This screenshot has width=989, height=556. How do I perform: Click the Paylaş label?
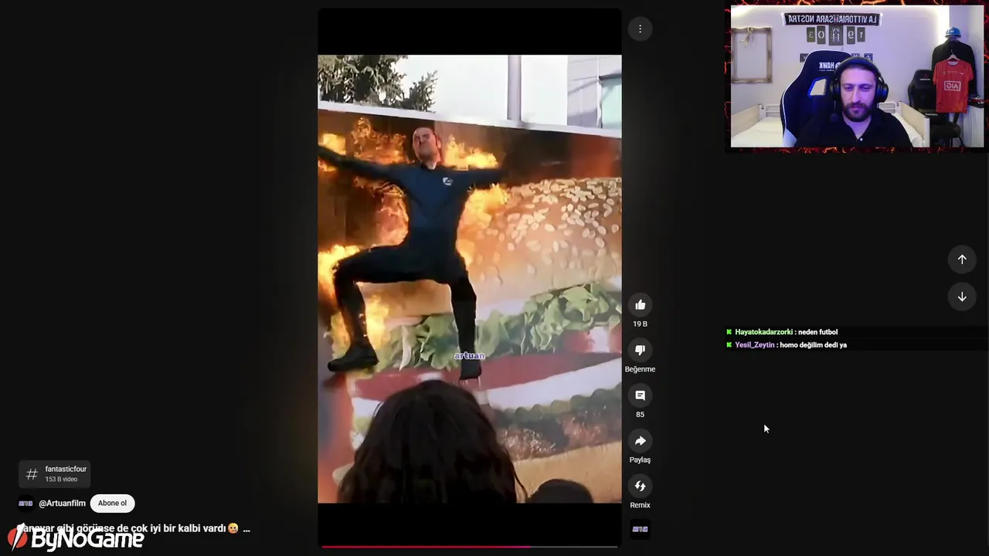(x=640, y=460)
